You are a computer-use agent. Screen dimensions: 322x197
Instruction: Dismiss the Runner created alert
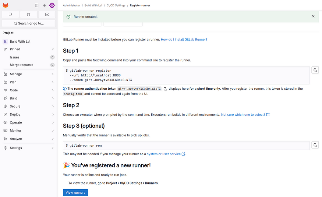coord(313,16)
